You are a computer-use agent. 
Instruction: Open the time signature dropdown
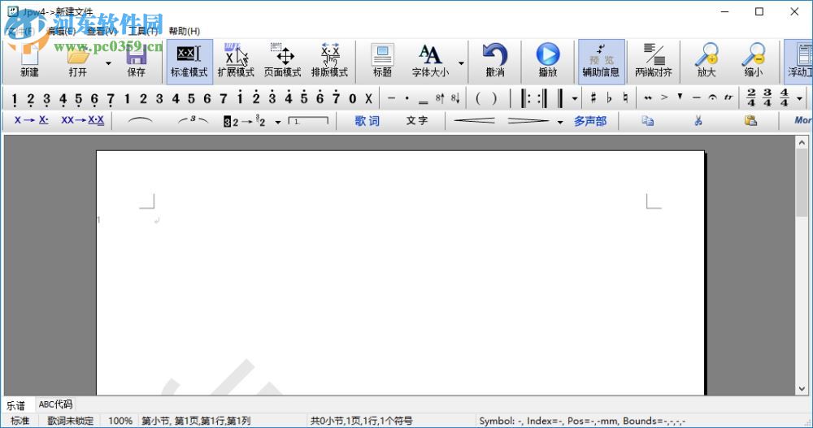click(x=799, y=98)
